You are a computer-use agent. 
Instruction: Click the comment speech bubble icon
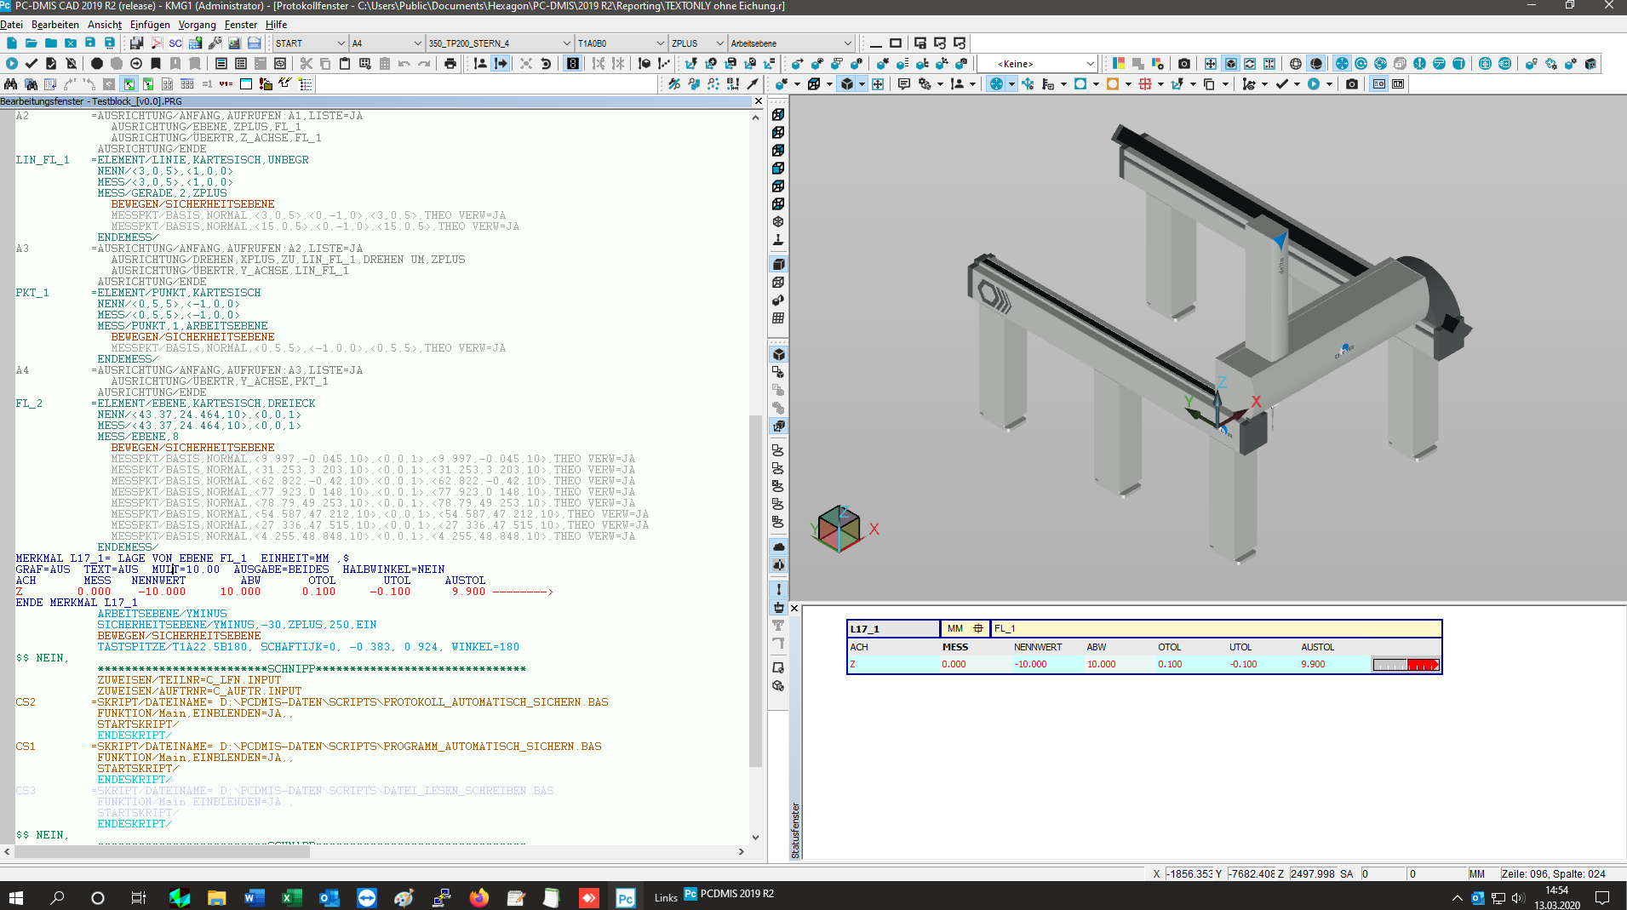(x=904, y=83)
